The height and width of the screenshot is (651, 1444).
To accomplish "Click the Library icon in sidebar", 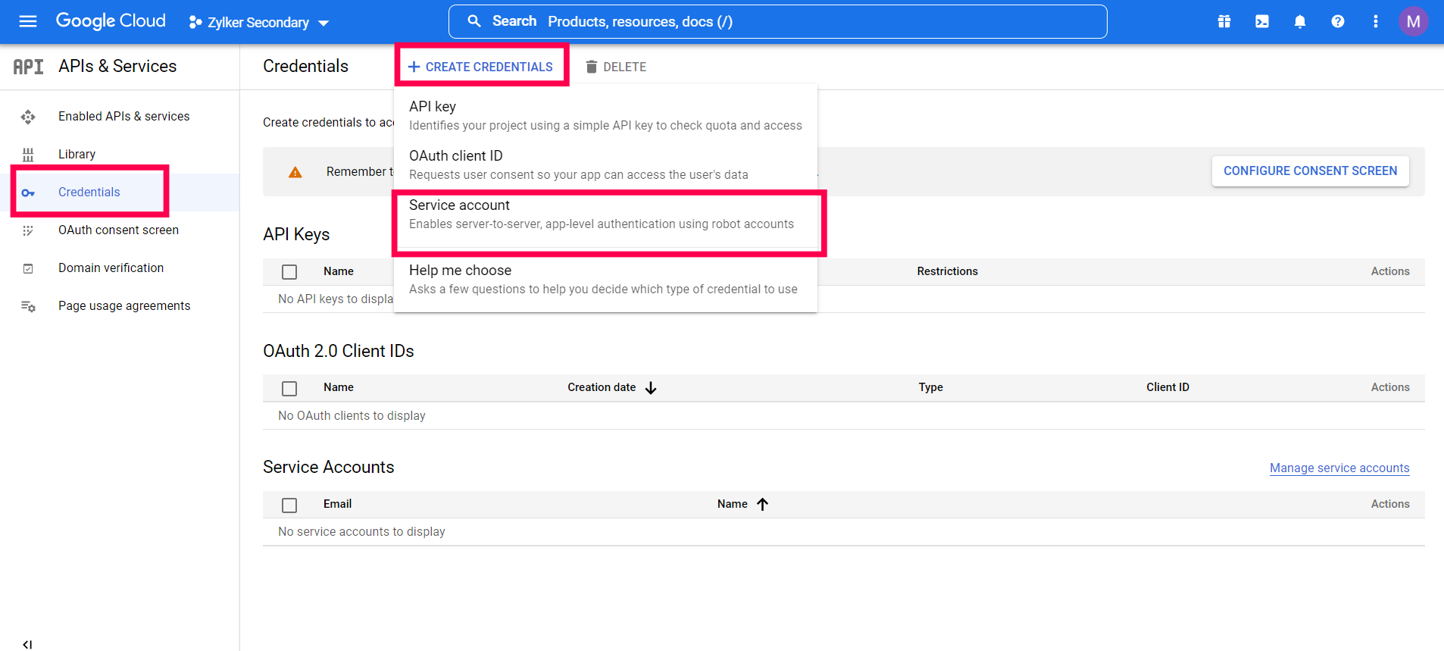I will pyautogui.click(x=28, y=155).
